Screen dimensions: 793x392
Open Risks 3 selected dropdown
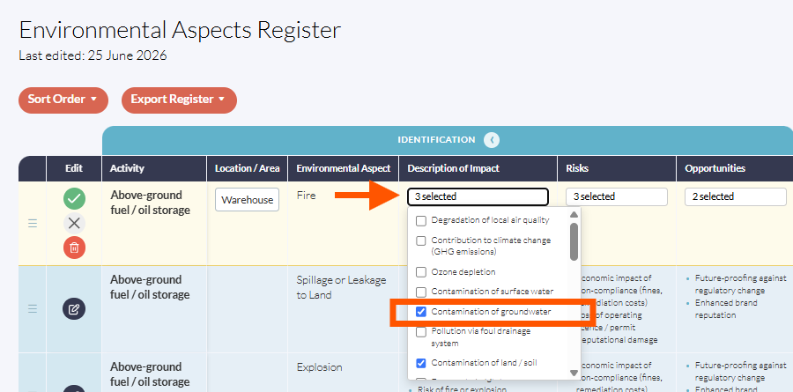coord(617,196)
